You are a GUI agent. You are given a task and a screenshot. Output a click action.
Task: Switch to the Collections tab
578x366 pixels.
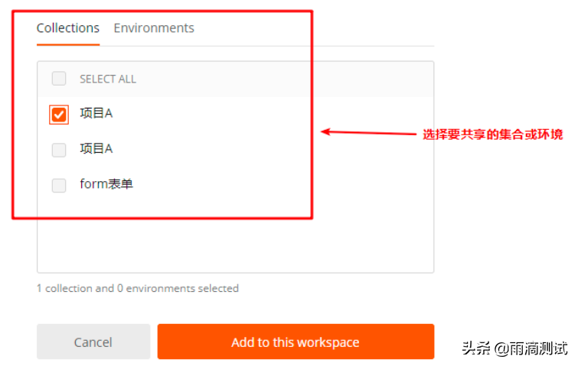[68, 28]
